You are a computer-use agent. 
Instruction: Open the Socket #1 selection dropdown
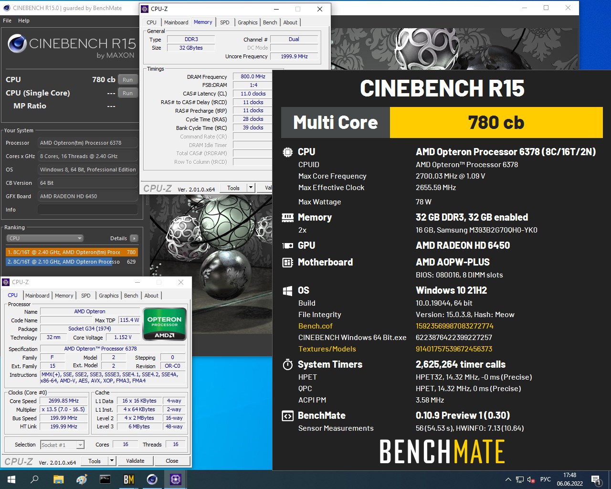tap(62, 445)
